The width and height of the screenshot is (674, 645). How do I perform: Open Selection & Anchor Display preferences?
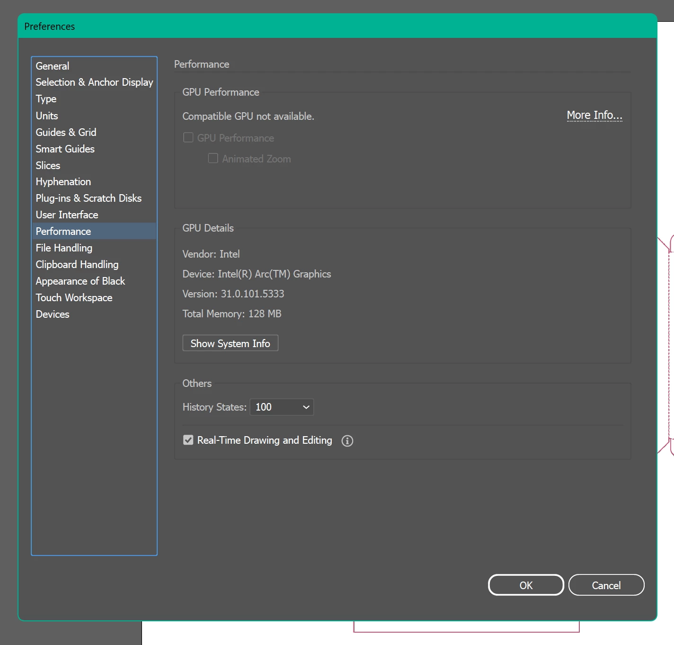tap(94, 82)
